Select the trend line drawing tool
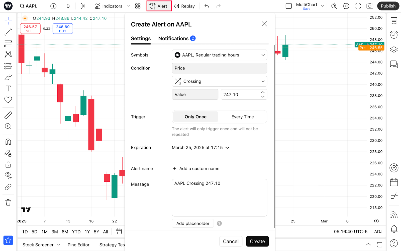The image size is (401, 251). 8,32
